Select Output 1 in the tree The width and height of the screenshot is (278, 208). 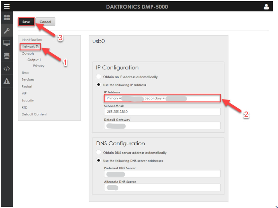34,60
